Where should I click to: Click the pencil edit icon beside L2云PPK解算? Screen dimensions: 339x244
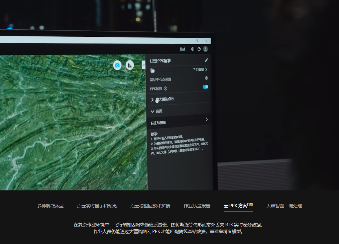coord(206,60)
